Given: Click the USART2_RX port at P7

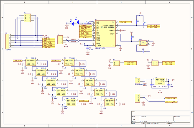Looking at the screenshot, I should point(171,101).
